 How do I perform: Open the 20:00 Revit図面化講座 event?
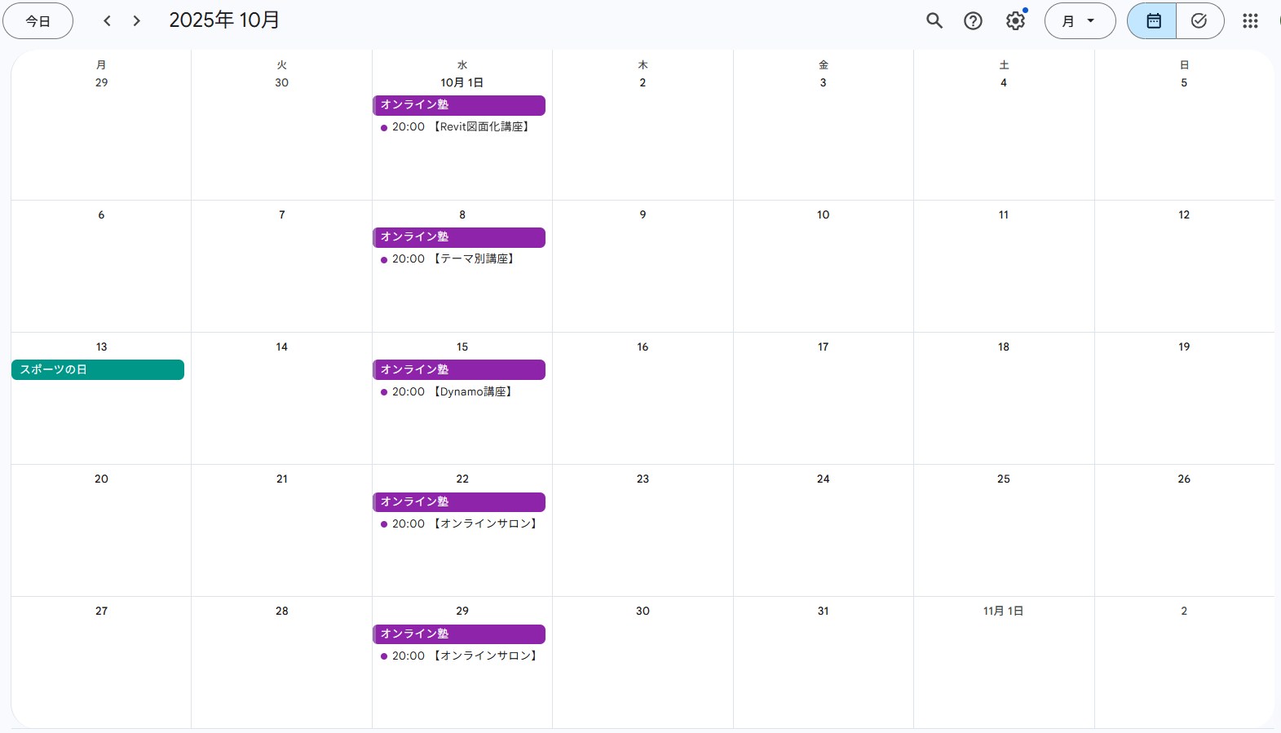[459, 127]
